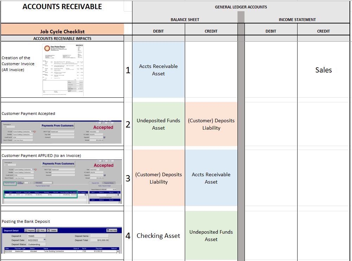This screenshot has width=352, height=261.
Task: Click the Register button in Deposit Detail
Action: pyautogui.click(x=30, y=231)
